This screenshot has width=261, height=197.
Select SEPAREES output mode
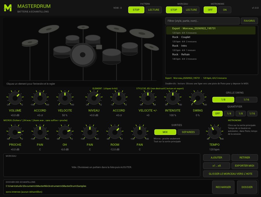[188, 132]
